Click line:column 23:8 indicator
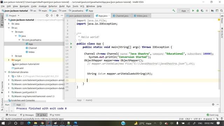Screen dimensions: 224x126 [181, 119]
